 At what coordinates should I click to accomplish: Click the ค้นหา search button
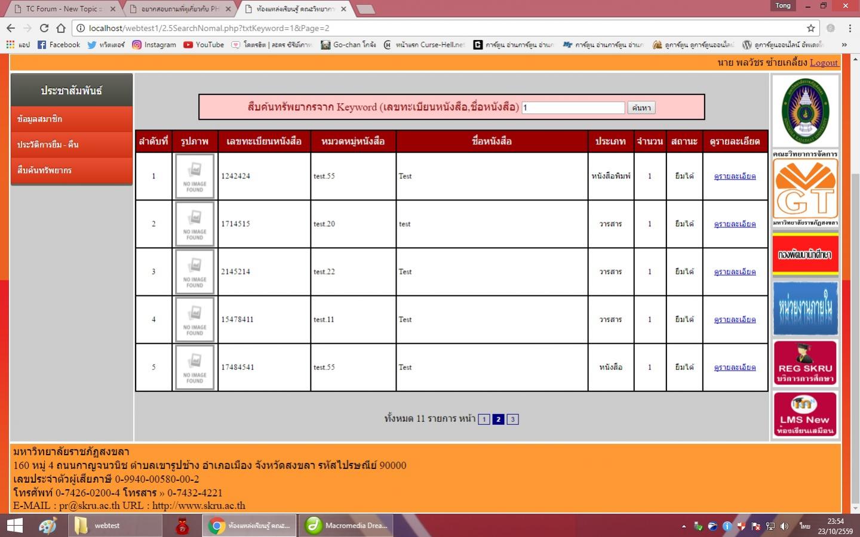pyautogui.click(x=641, y=108)
